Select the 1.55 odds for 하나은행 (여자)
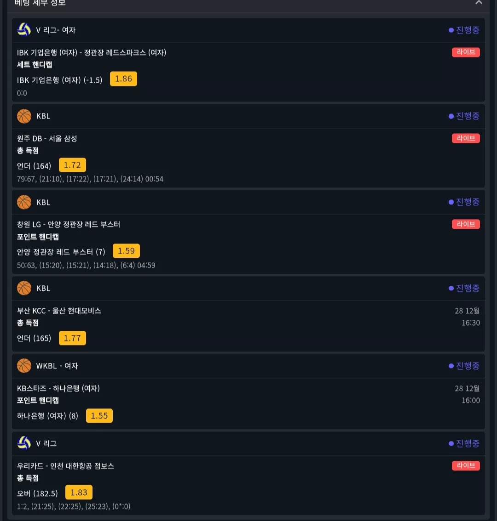 point(99,416)
